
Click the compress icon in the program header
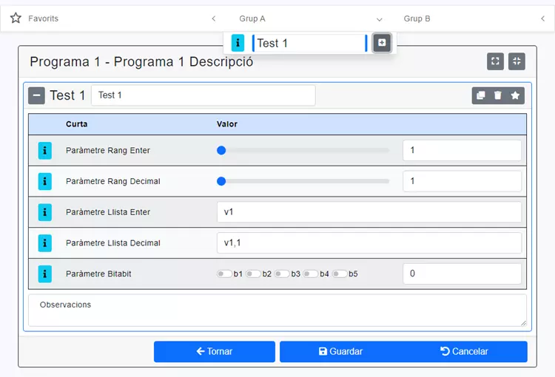tap(517, 61)
